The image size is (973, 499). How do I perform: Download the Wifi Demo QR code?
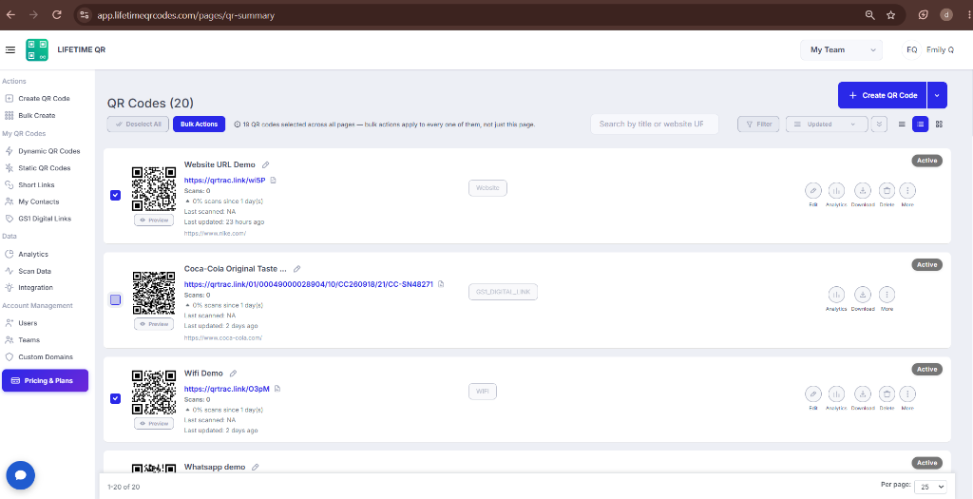pyautogui.click(x=863, y=394)
